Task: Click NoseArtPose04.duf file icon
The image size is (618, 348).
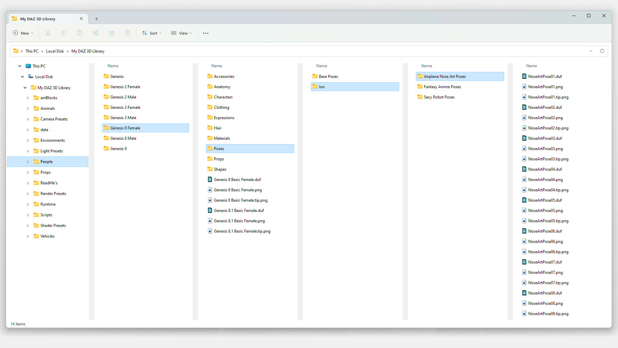Action: coord(524,169)
